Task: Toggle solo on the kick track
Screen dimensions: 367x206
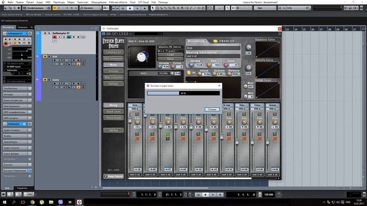Action: tap(49, 56)
